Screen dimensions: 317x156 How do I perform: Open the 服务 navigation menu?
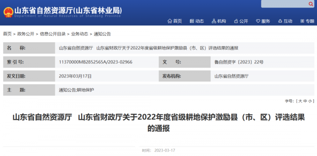266,21
